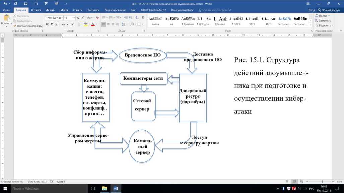344x193 pixels.
Task: Switch to the Вставка tab
Action: [x=36, y=10]
